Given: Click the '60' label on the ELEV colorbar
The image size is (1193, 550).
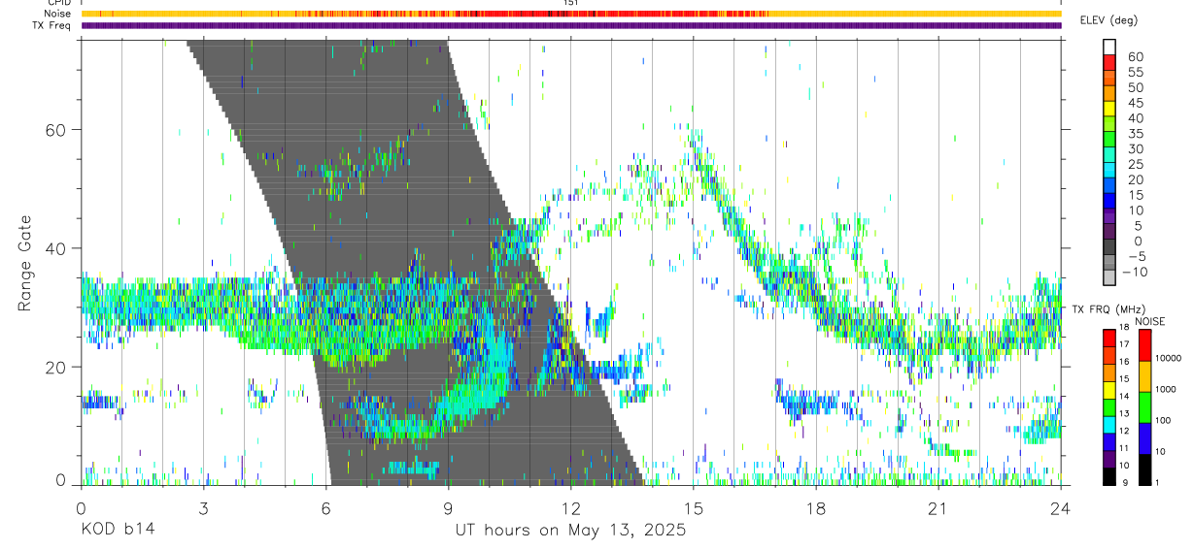Looking at the screenshot, I should pos(1136,56).
